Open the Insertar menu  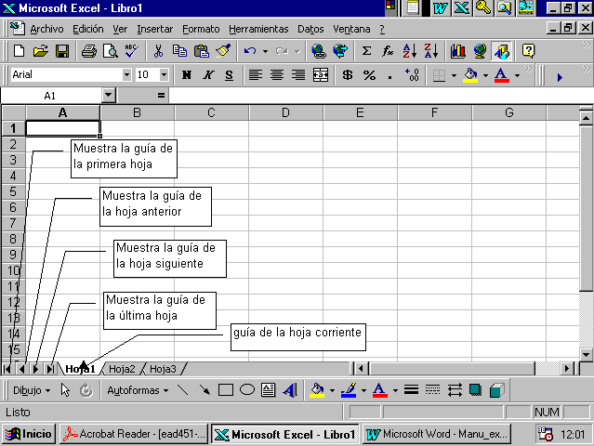154,29
